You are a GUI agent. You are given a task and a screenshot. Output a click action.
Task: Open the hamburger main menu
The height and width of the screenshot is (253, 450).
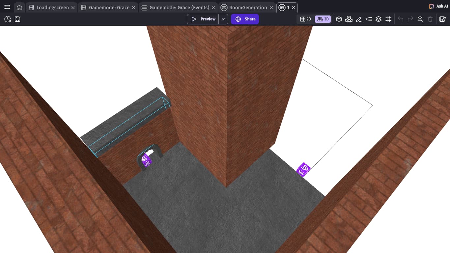click(x=7, y=7)
